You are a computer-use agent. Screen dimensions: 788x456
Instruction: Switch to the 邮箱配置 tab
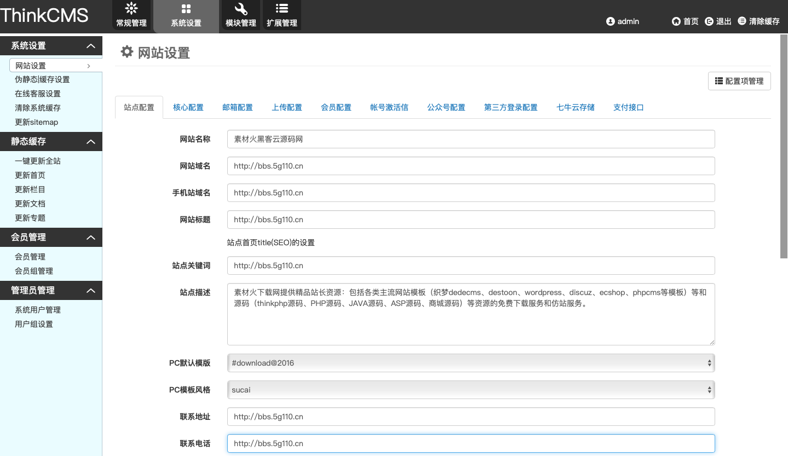(238, 107)
